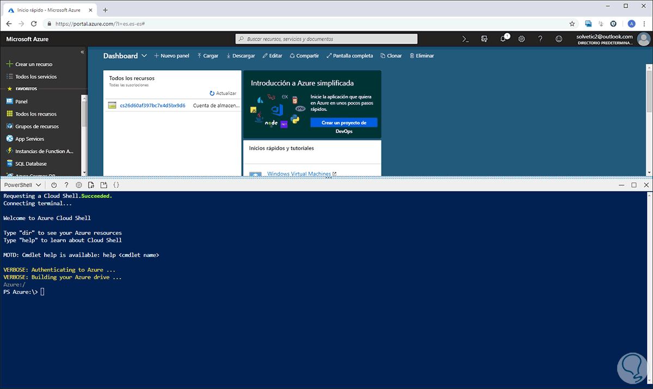
Task: Minimize the Cloud Shell pane
Action: click(x=621, y=186)
